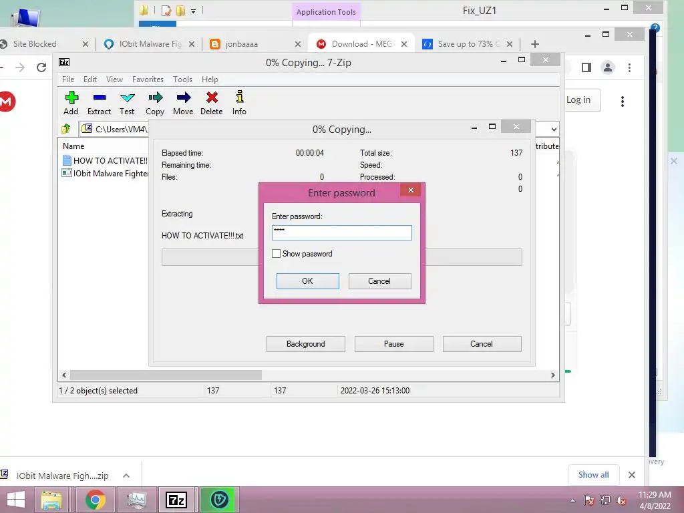The width and height of the screenshot is (684, 513).
Task: Click the horizontal scrollbar thumb
Action: point(166,375)
